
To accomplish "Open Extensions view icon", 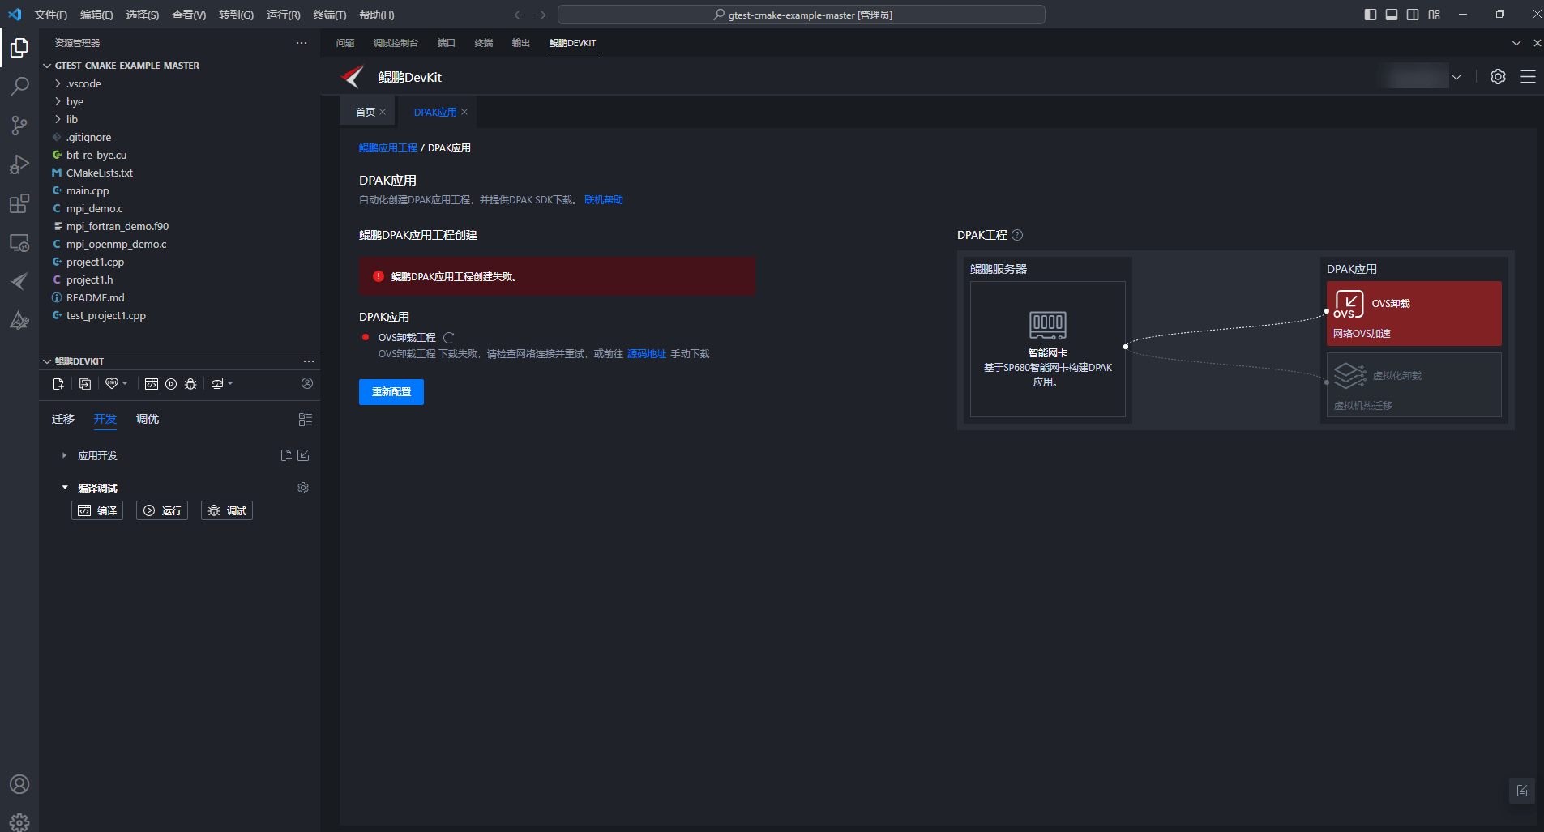I will (19, 203).
